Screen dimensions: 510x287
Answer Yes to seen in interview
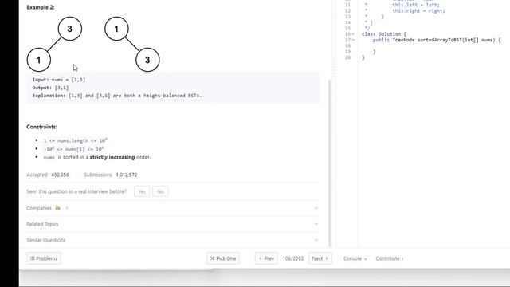[142, 191]
